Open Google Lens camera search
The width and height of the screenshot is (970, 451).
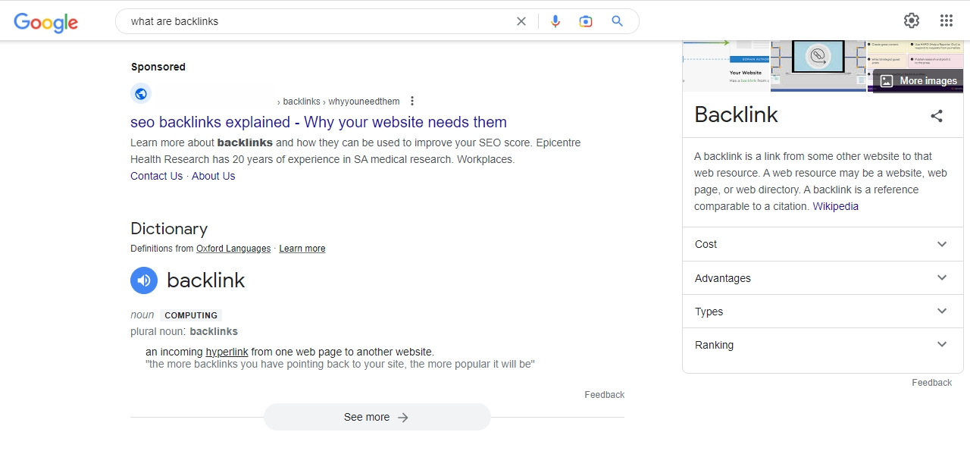pos(586,21)
